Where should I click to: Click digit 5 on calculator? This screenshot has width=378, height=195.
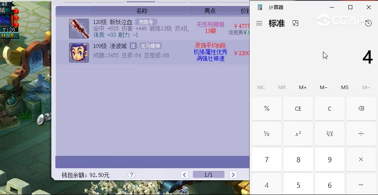coord(298,185)
